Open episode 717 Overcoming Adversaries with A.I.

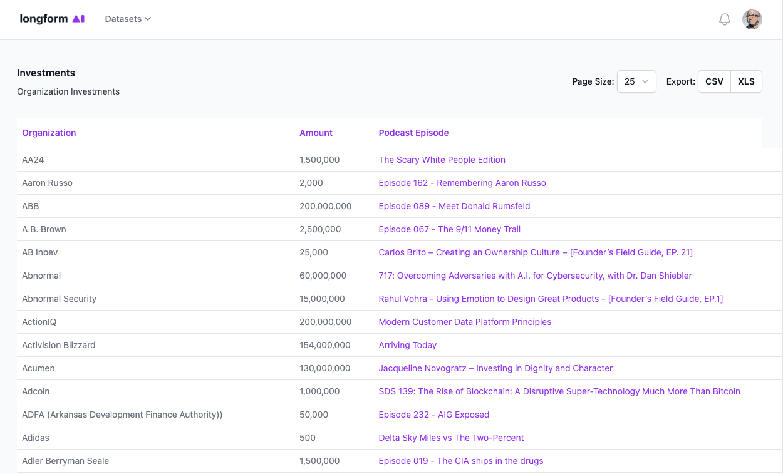pyautogui.click(x=535, y=276)
